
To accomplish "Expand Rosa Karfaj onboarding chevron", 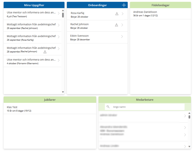I will click(x=122, y=14).
